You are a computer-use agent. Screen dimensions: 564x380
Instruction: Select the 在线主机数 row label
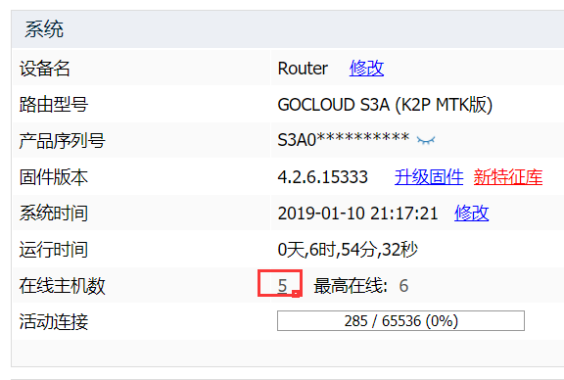[x=63, y=286]
